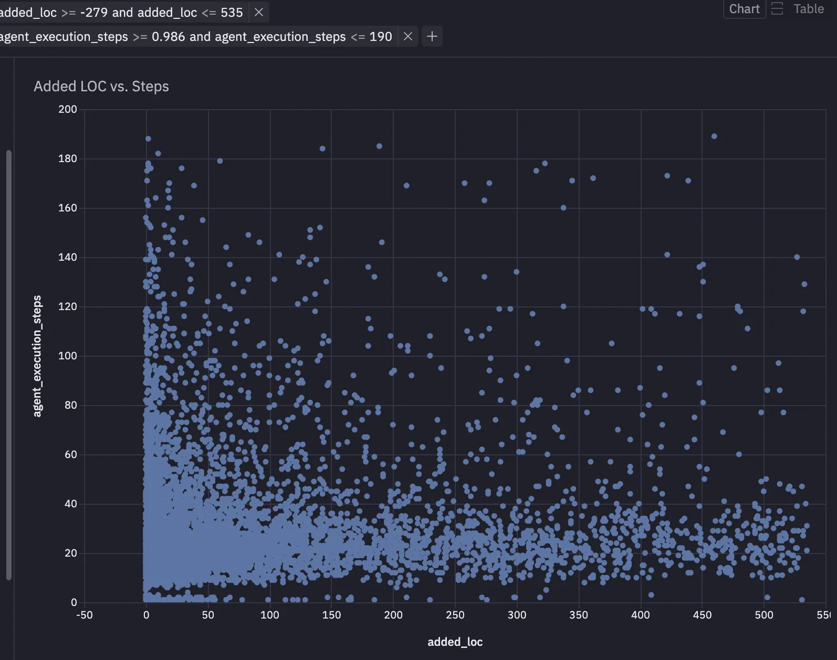Click the 500 tick label on x-axis

tap(764, 615)
